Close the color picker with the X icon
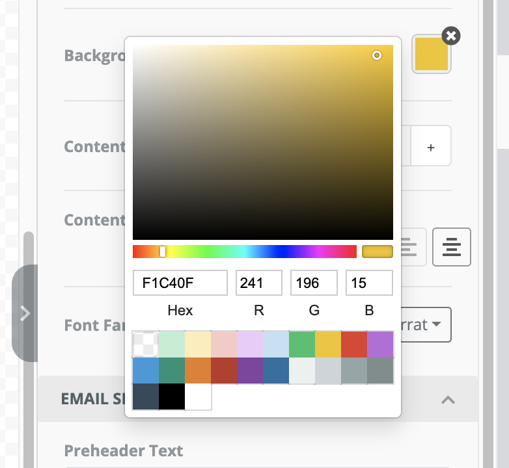The width and height of the screenshot is (509, 468). [x=451, y=36]
